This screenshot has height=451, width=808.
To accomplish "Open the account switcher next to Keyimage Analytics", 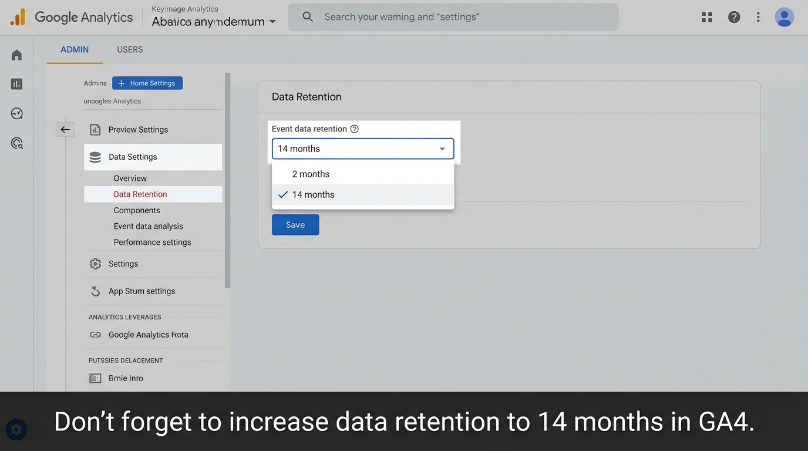I will pos(272,21).
